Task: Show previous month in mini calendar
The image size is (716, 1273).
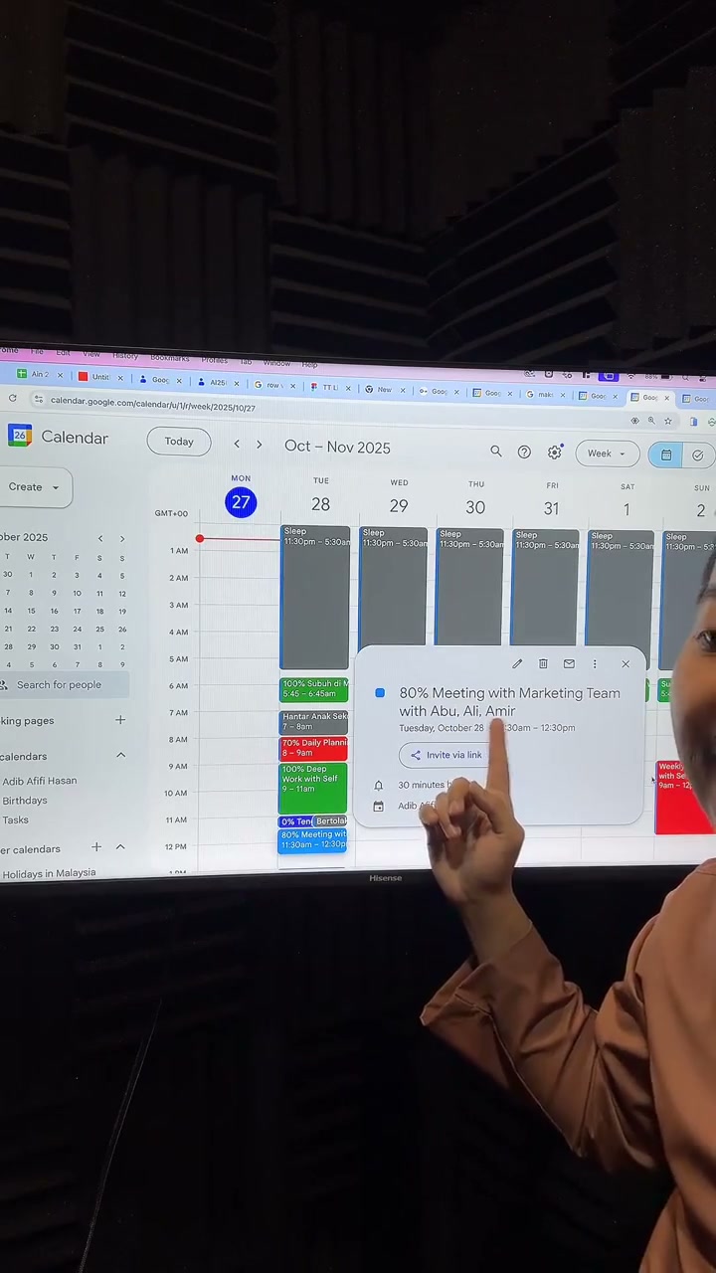Action: pyautogui.click(x=100, y=538)
